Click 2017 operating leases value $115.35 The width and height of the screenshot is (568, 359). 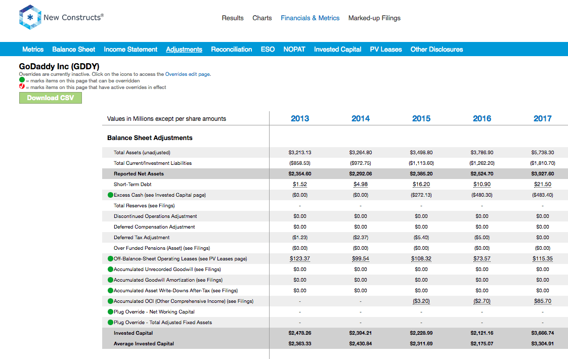pos(543,259)
